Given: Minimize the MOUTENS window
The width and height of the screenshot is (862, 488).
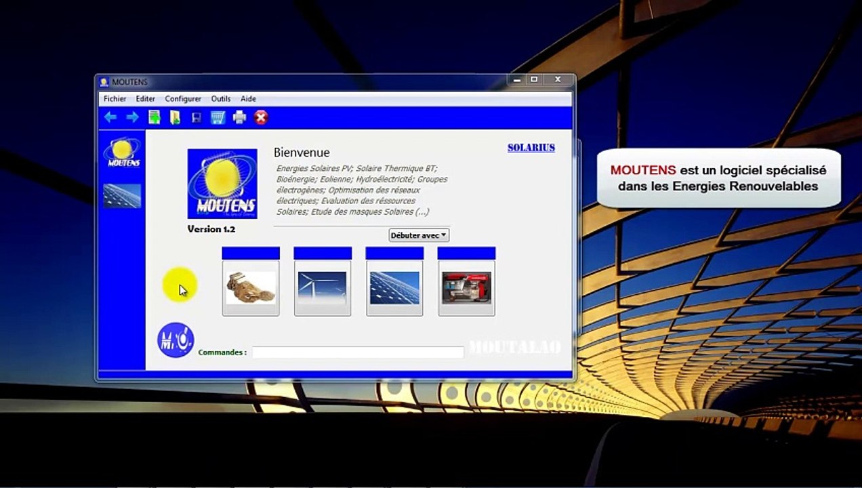Looking at the screenshot, I should click(518, 80).
